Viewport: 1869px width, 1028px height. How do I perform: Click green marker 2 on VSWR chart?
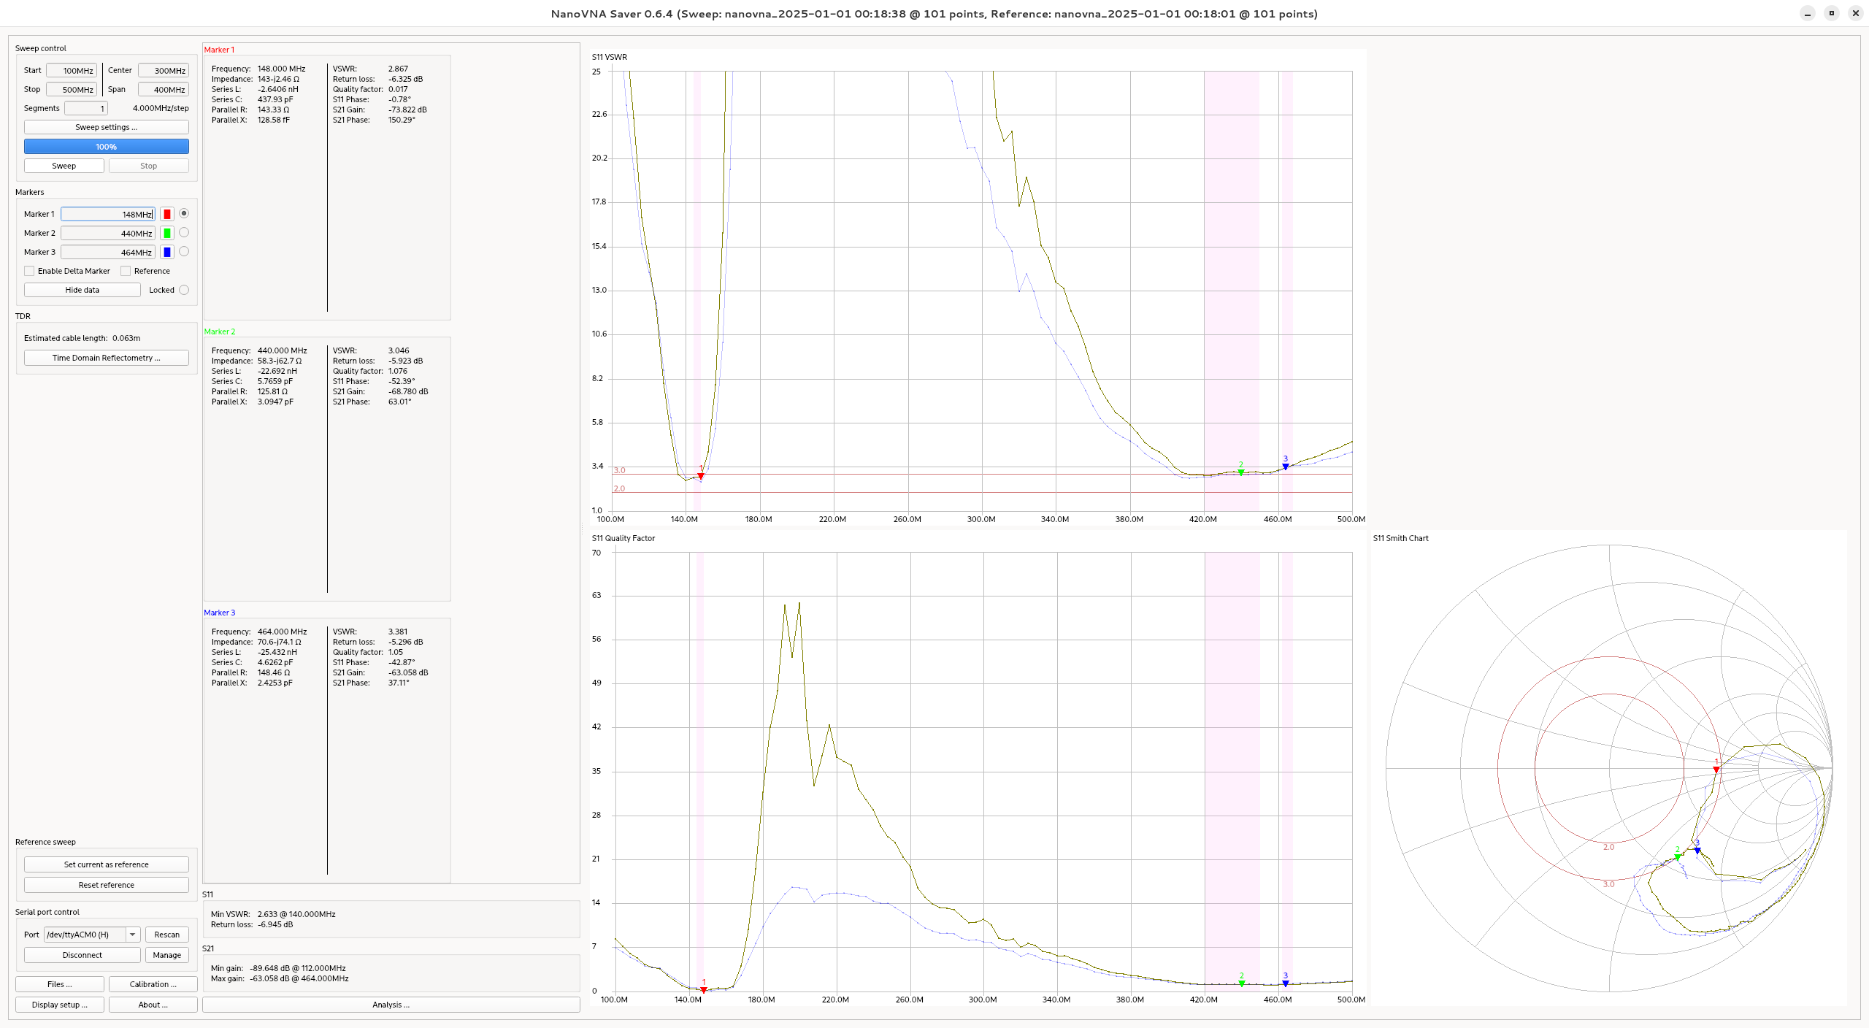click(x=1241, y=472)
